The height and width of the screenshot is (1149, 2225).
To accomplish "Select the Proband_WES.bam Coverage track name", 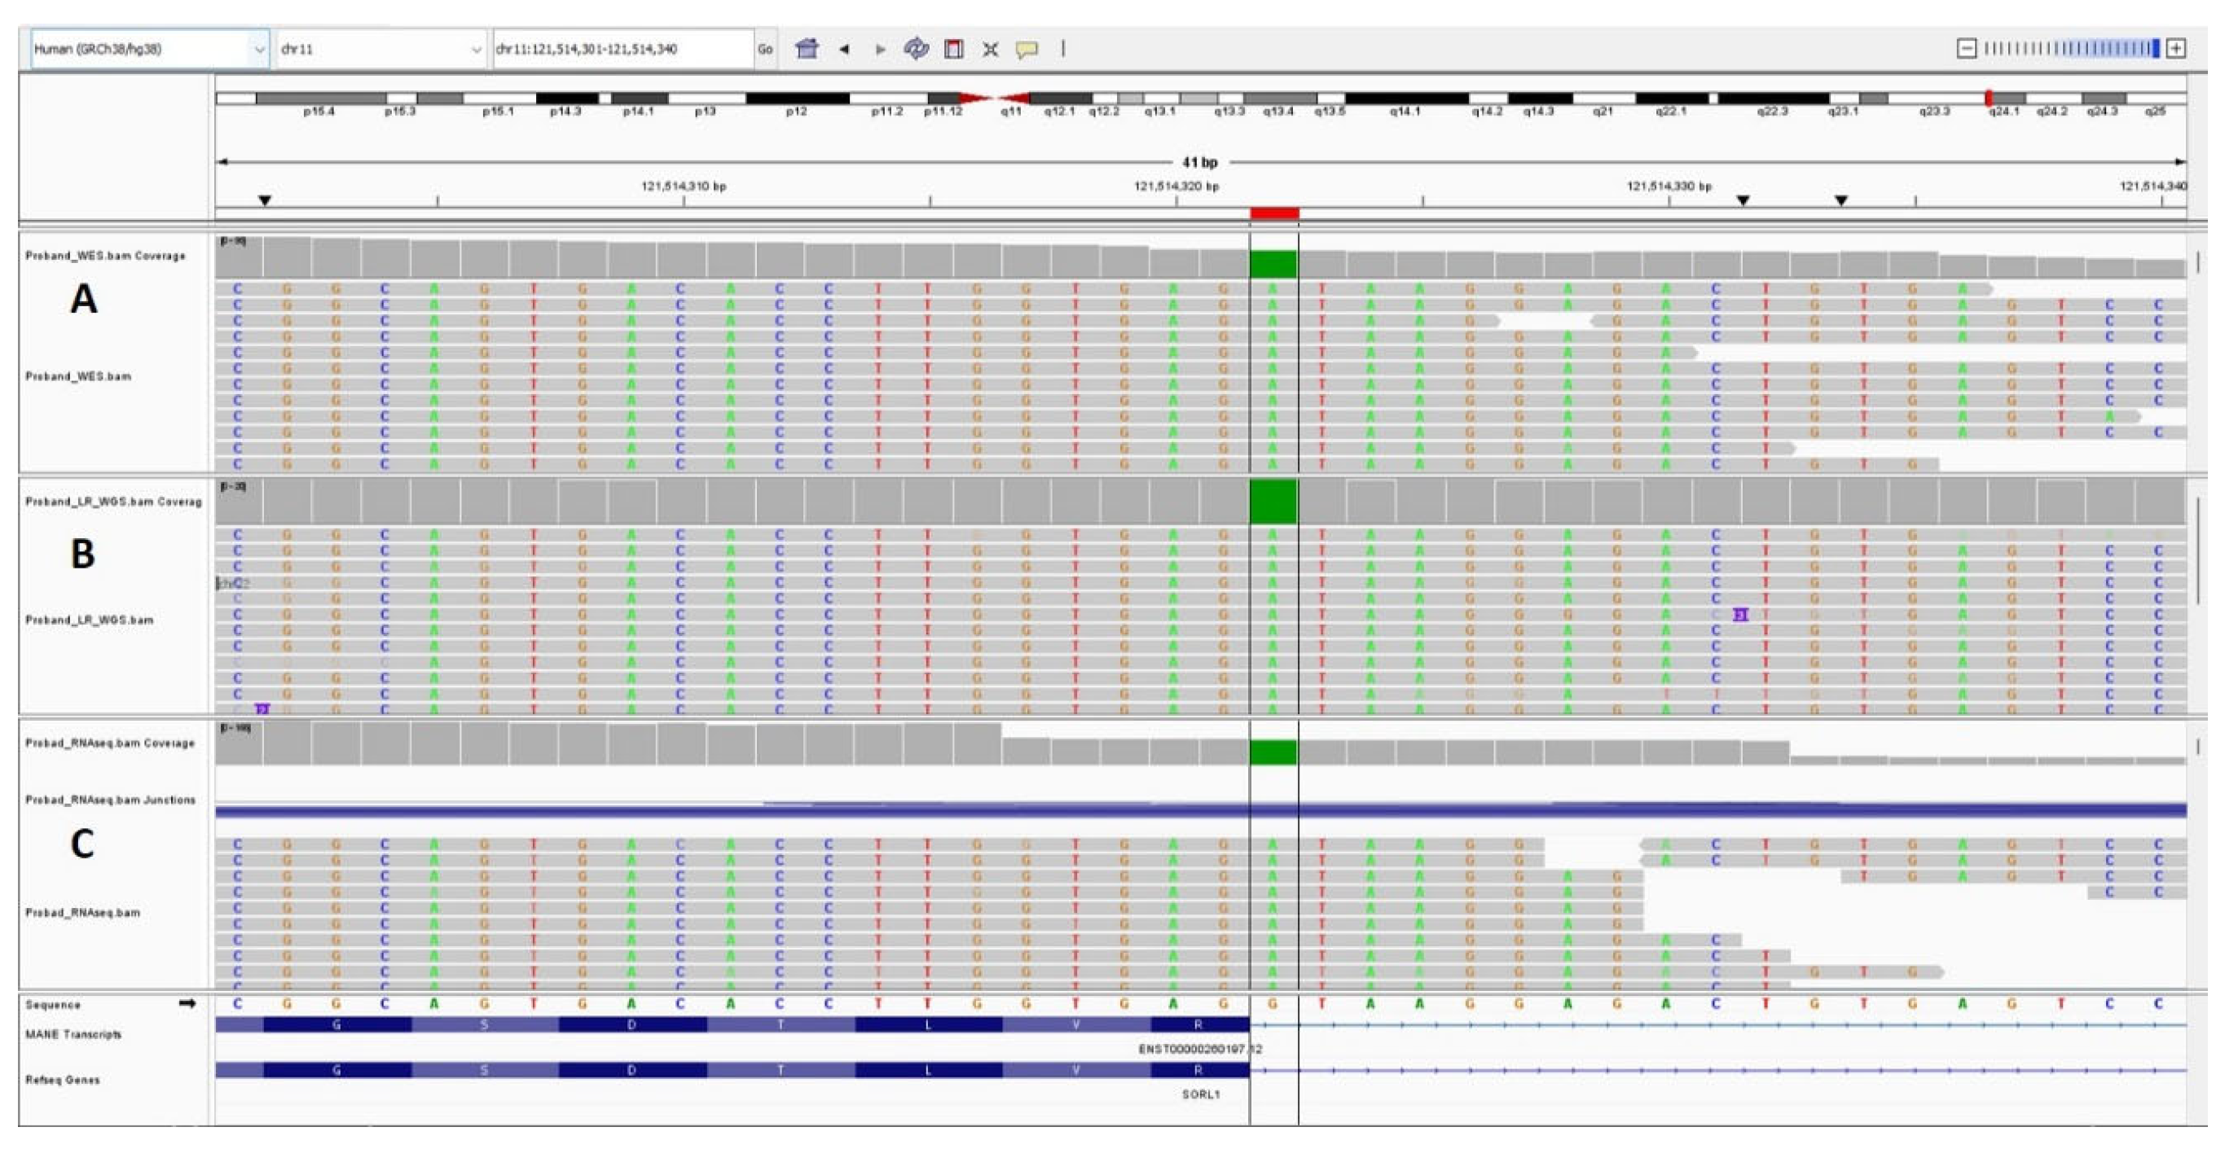I will 105,256.
